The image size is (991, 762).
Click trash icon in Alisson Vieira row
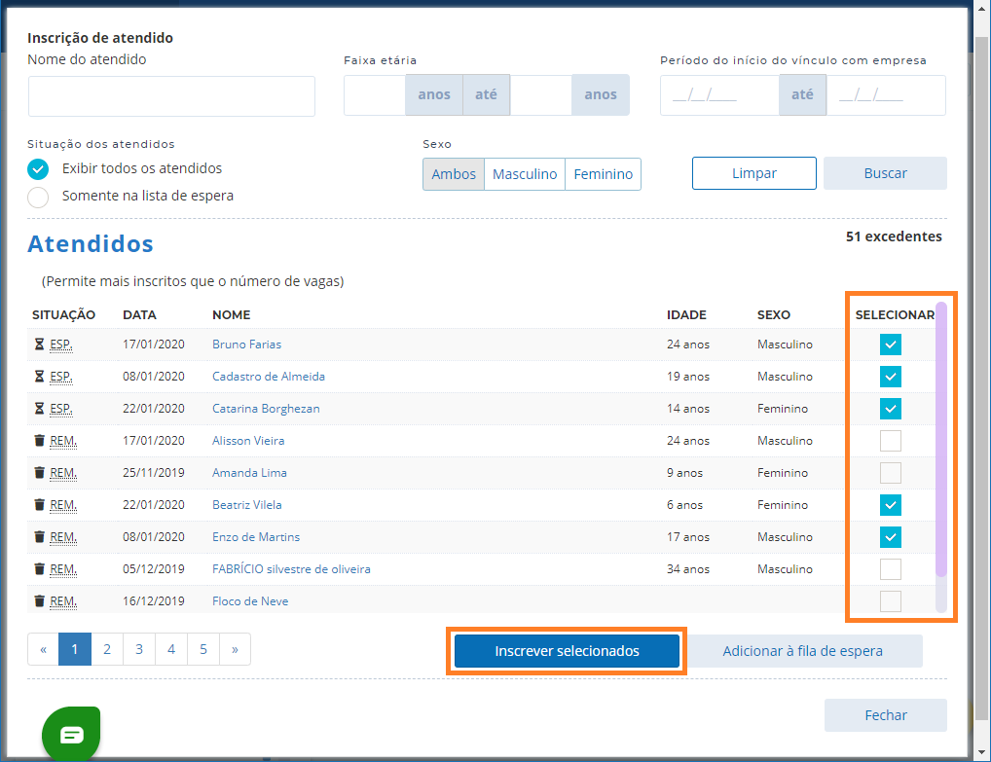(39, 441)
